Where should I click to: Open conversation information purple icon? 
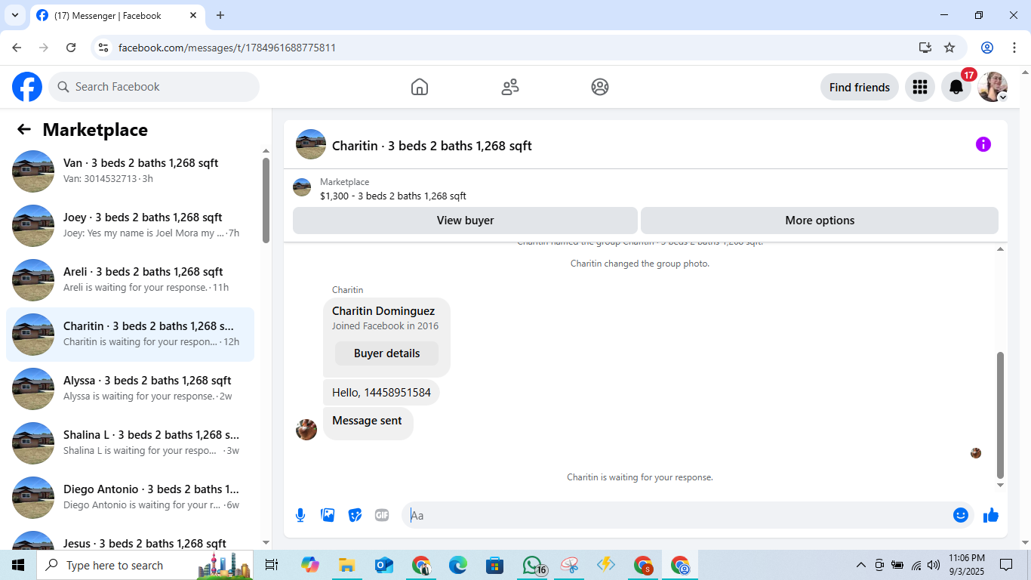click(x=983, y=144)
